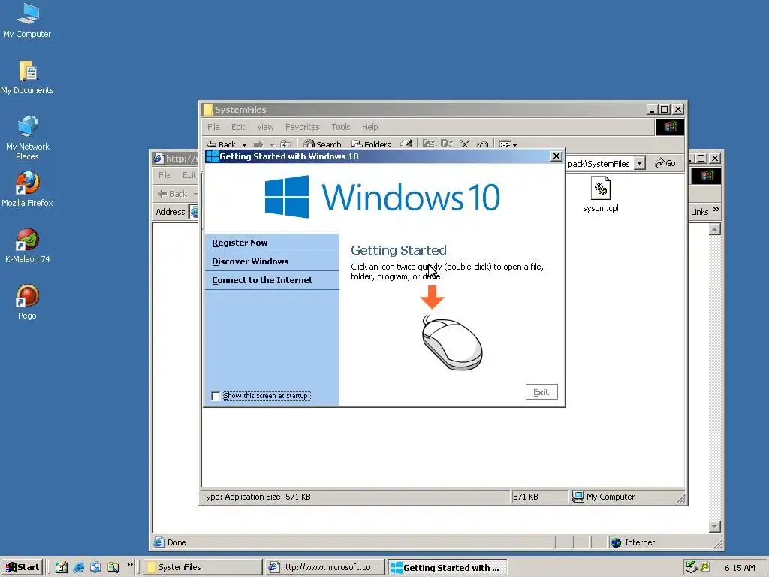Click Folders in SystemFiles toolbar

click(x=371, y=144)
